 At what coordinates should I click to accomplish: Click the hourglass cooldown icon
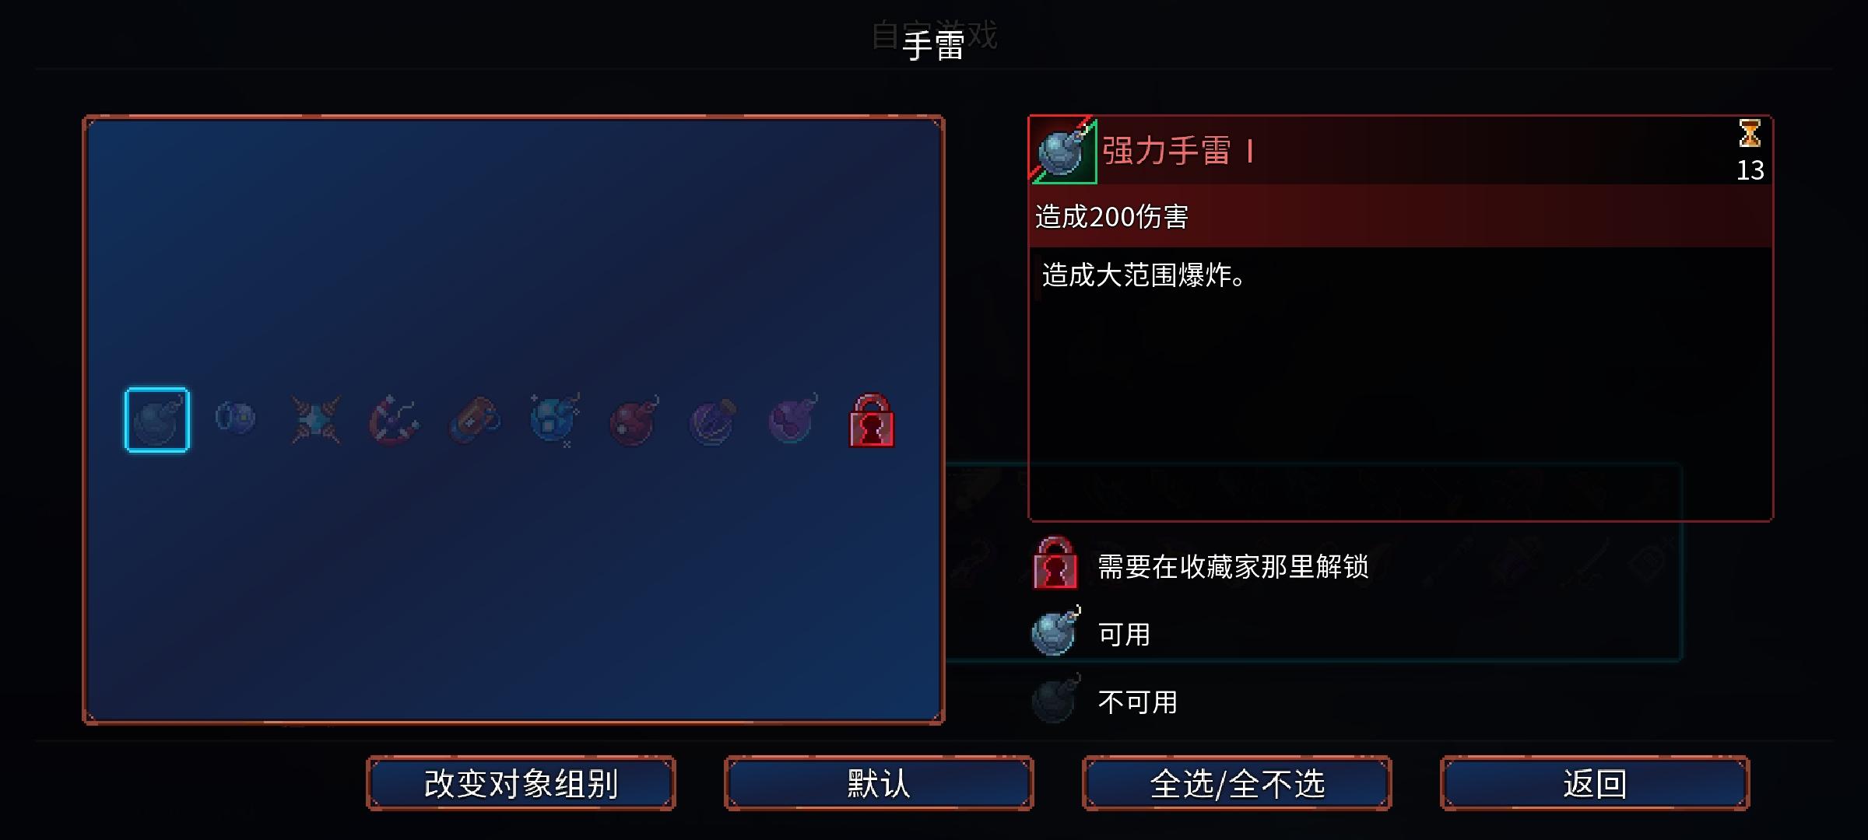point(1750,134)
